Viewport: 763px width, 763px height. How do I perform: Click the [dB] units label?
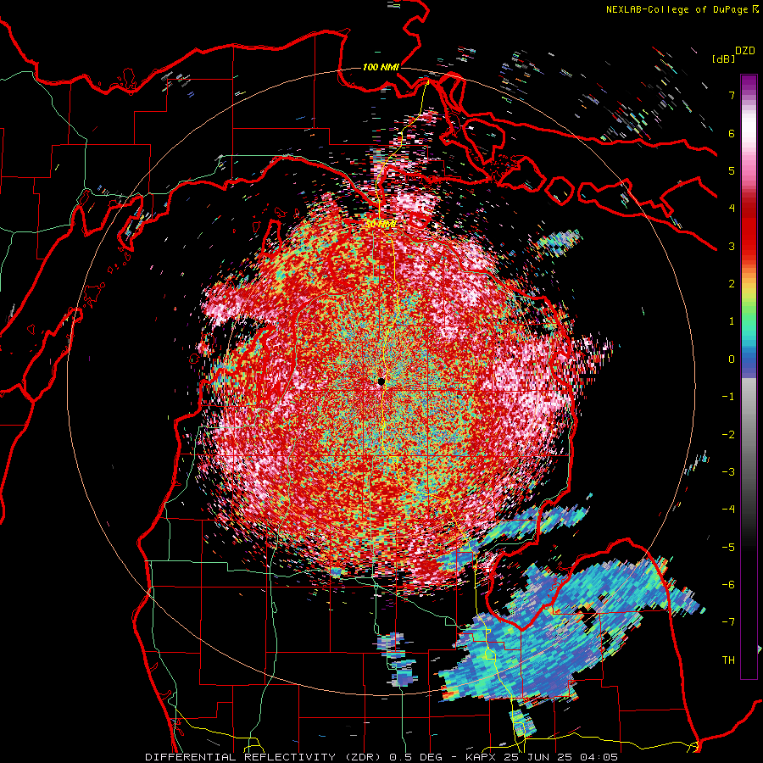click(723, 58)
